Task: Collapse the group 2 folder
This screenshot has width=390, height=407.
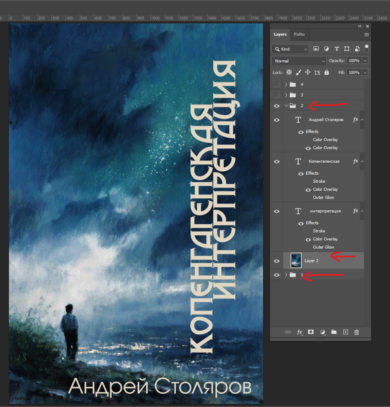Action: tap(286, 105)
